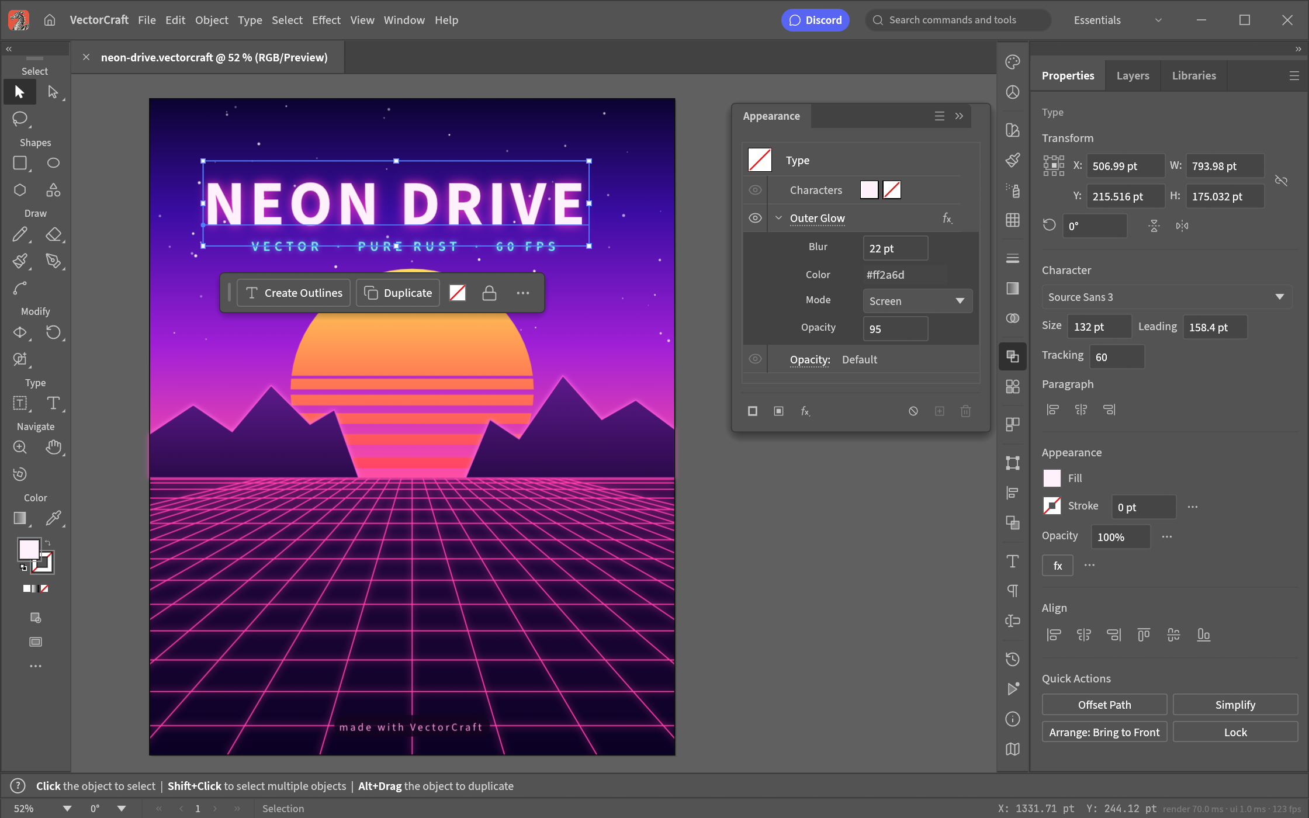Select the Gradient tool
Image resolution: width=1309 pixels, height=818 pixels.
tap(20, 518)
